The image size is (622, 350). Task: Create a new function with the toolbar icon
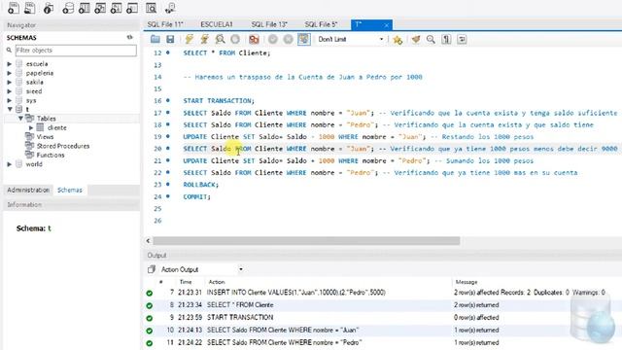(132, 8)
